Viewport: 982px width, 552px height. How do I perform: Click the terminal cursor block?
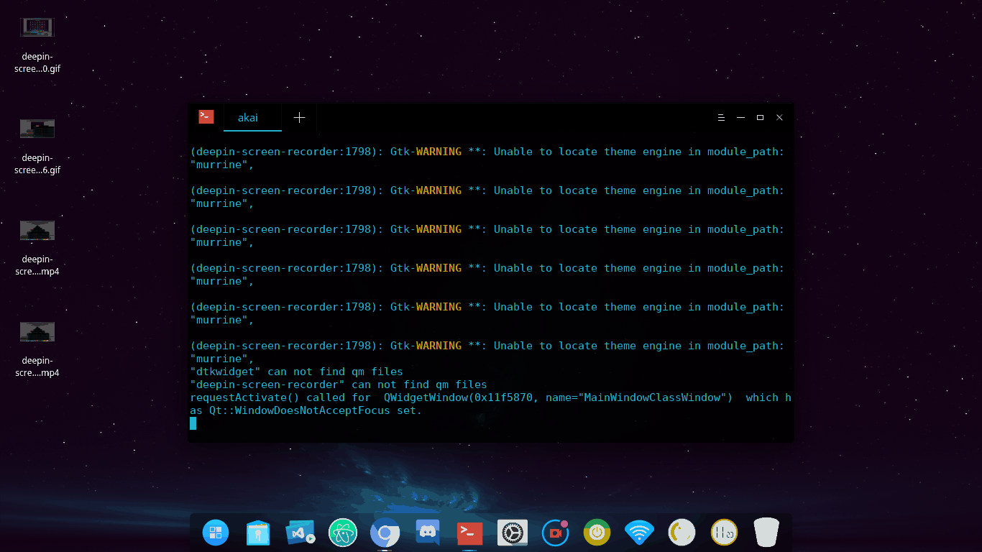click(193, 423)
